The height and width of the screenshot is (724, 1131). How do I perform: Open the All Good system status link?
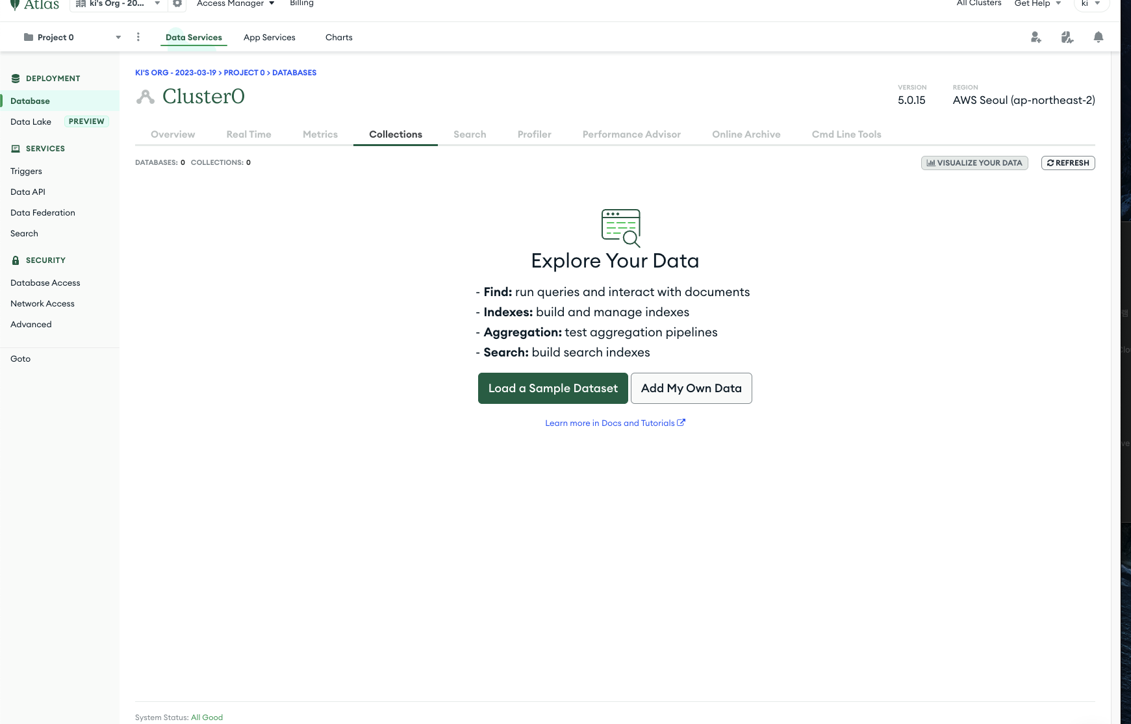207,718
